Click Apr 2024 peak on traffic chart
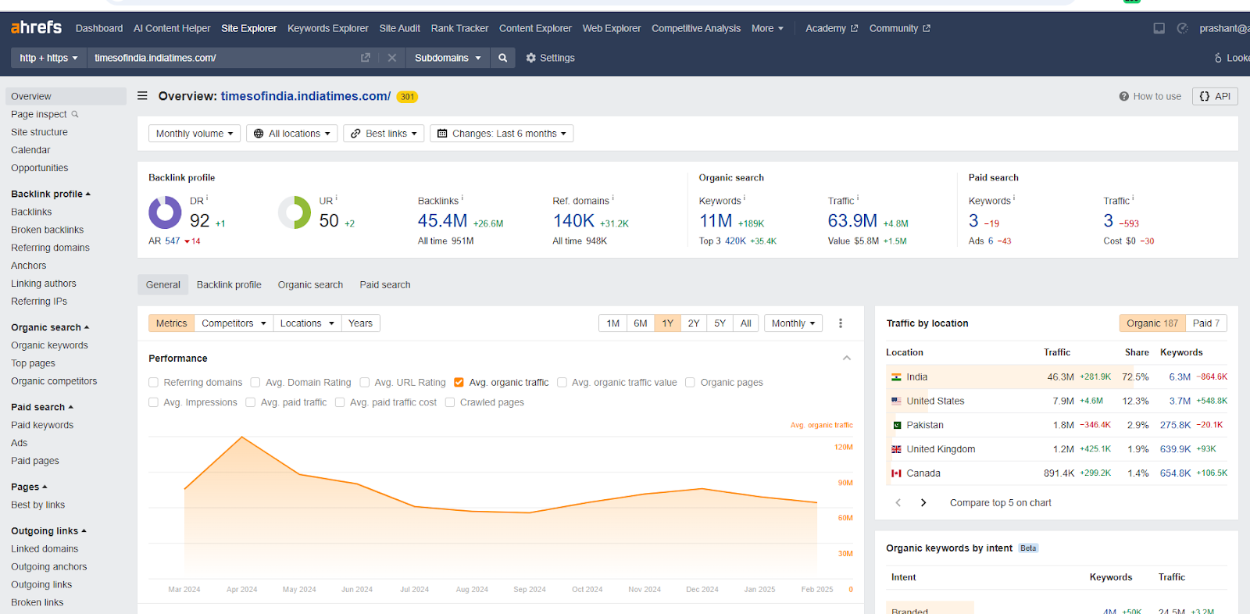 242,437
